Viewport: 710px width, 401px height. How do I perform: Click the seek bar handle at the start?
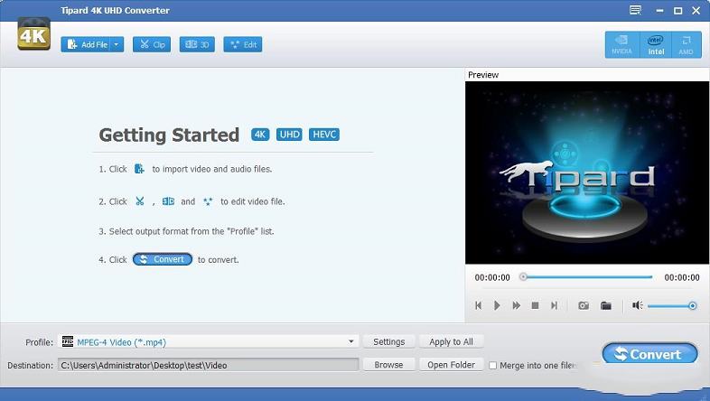pos(523,276)
